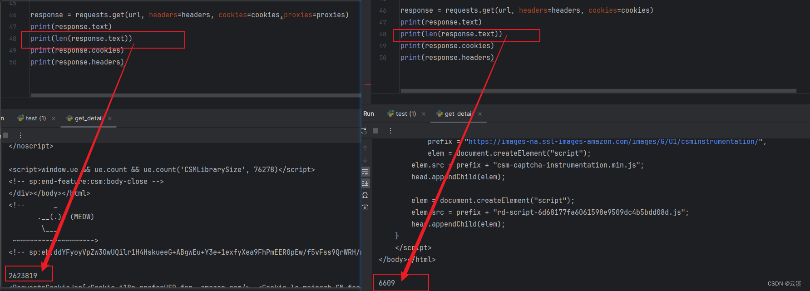This screenshot has width=810, height=291.
Task: Click line number 48 in the left editor gutter
Action: 13,39
